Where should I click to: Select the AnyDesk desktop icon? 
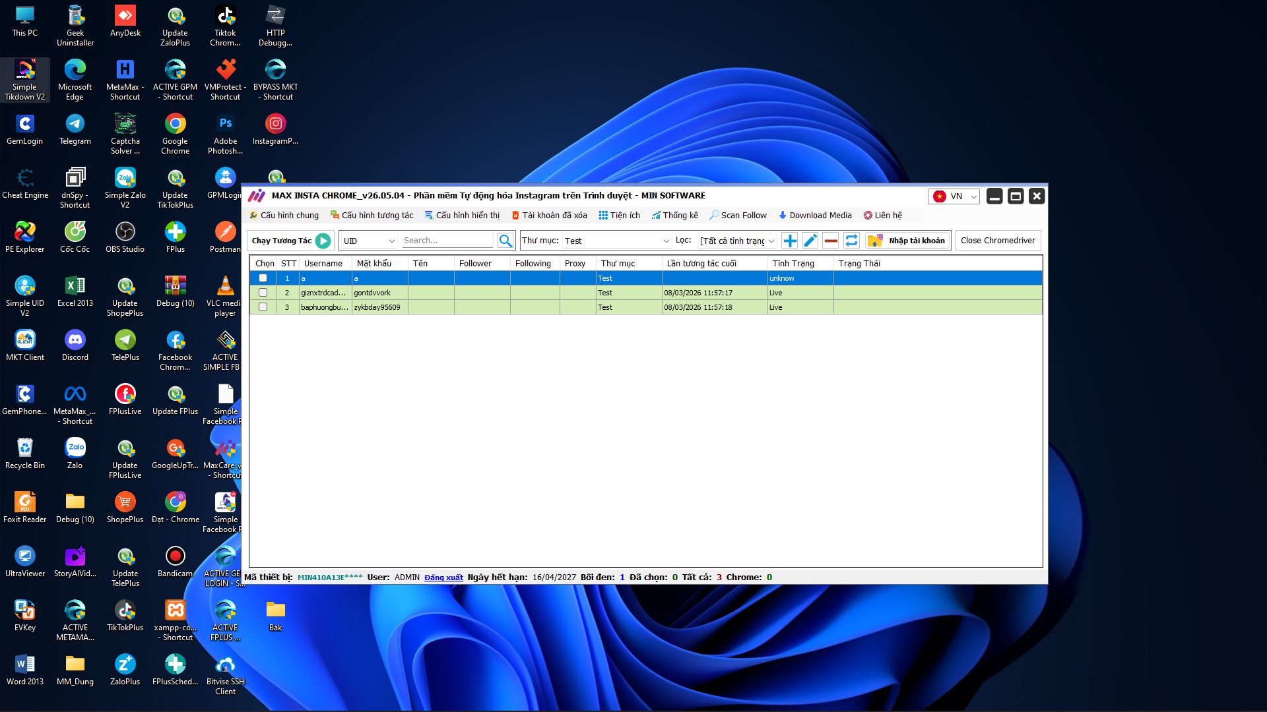tap(125, 21)
